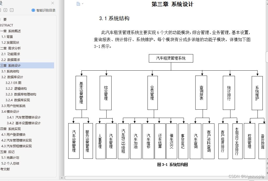268x181 pixels.
Task: Go to outline entry 4.3 汽车预租模块实现
Action: [17, 146]
